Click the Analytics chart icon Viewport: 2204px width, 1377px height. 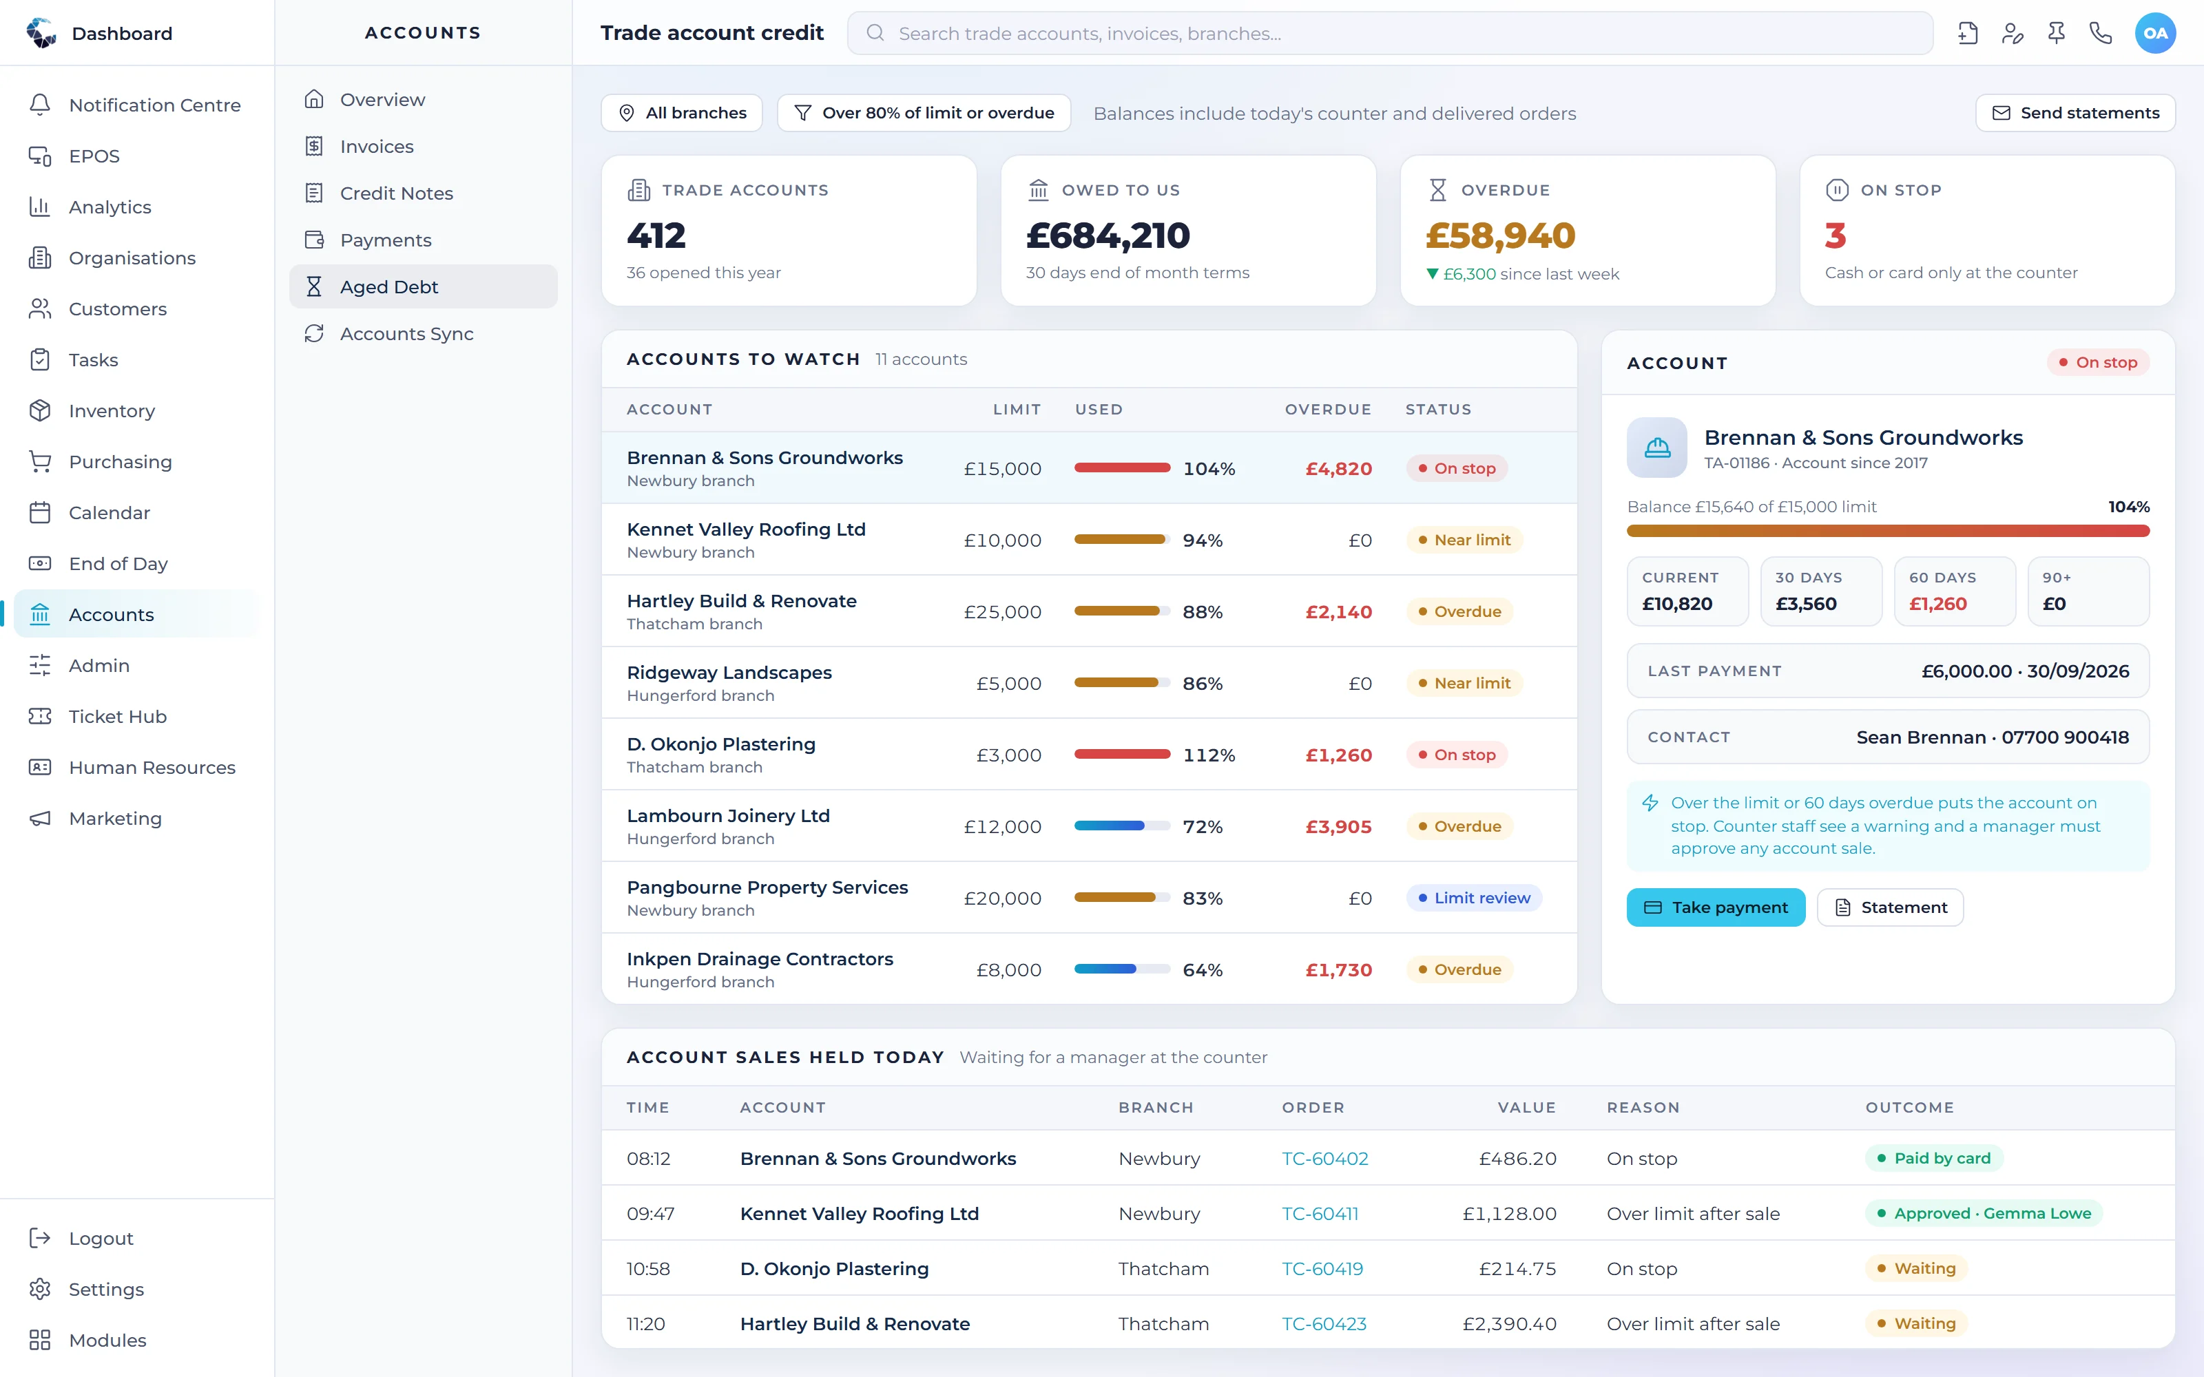point(39,207)
